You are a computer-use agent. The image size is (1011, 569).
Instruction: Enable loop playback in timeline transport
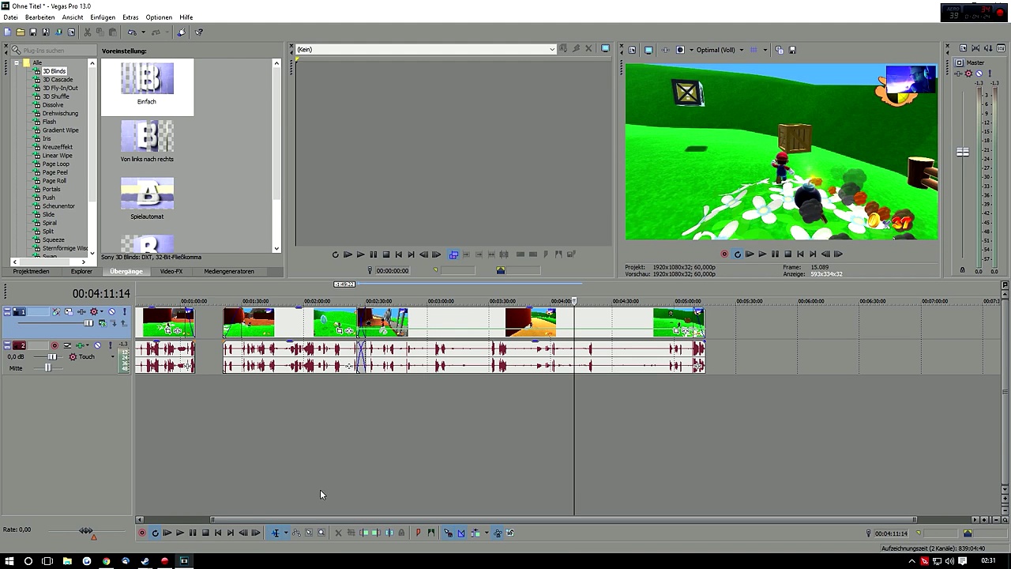(155, 533)
